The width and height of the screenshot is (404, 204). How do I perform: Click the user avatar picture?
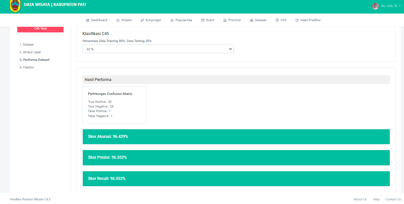375,6
